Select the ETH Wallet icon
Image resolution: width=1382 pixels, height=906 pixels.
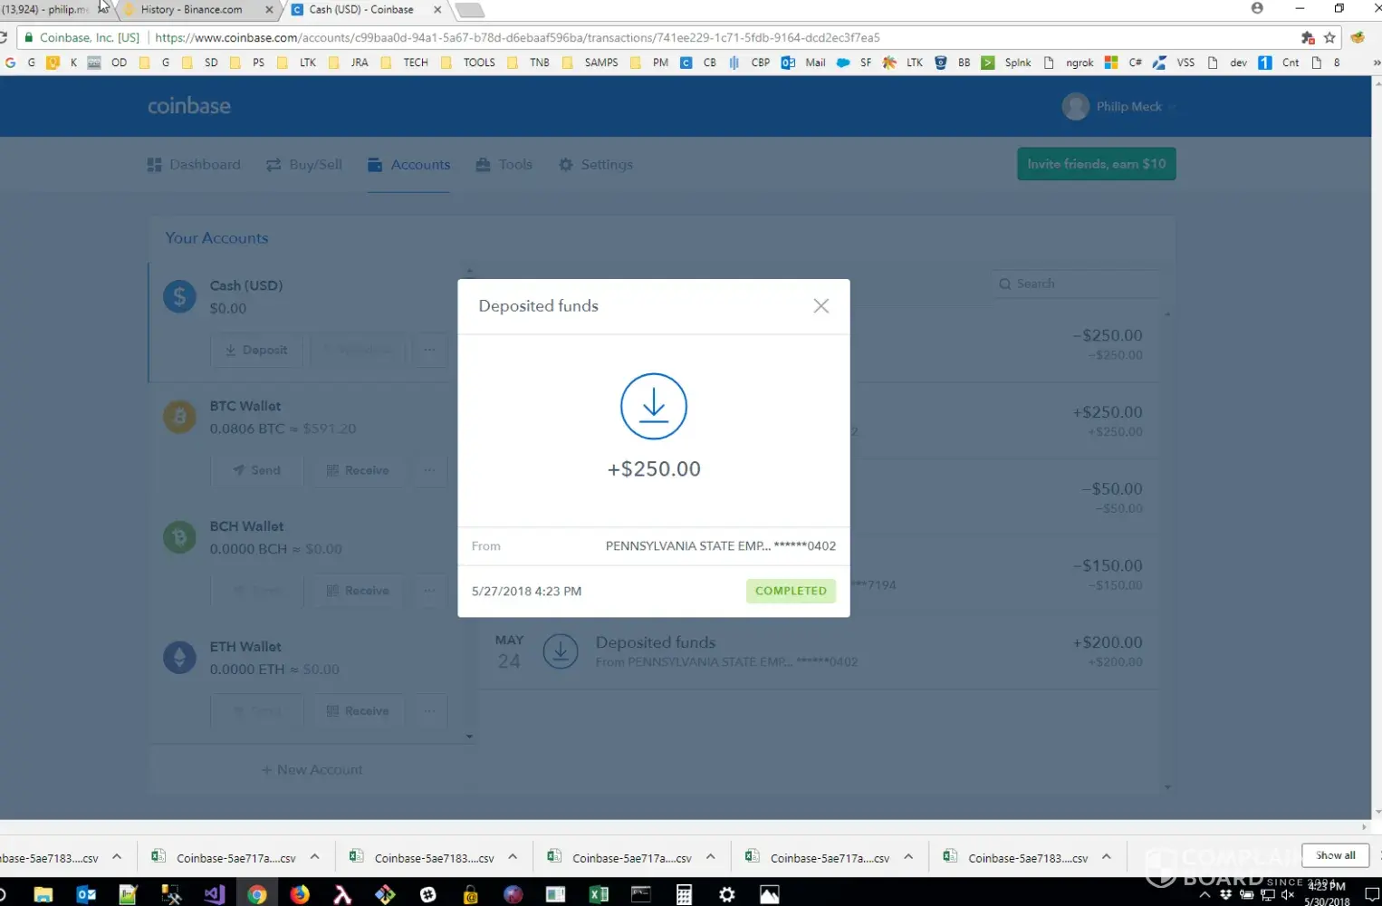click(x=179, y=658)
